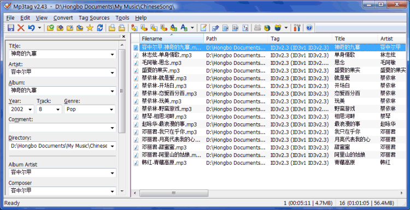Screen dimensions: 410x210
Task: Expand the Title field dropdown
Action: tap(112, 55)
